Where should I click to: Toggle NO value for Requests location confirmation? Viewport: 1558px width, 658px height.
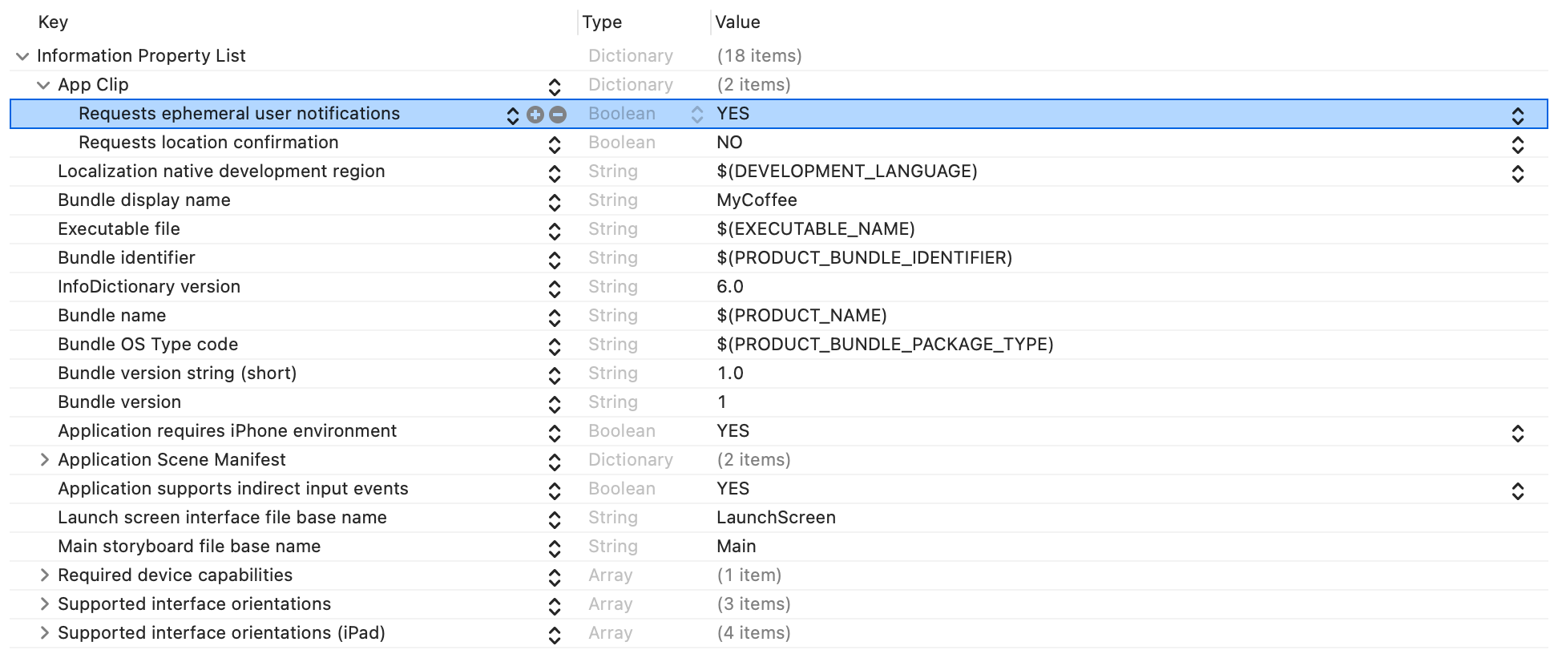click(1517, 144)
